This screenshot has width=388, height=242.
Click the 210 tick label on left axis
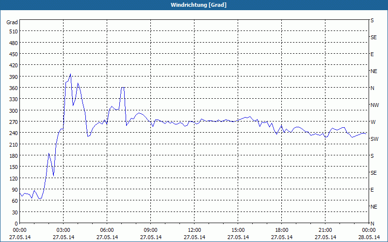pyautogui.click(x=14, y=144)
